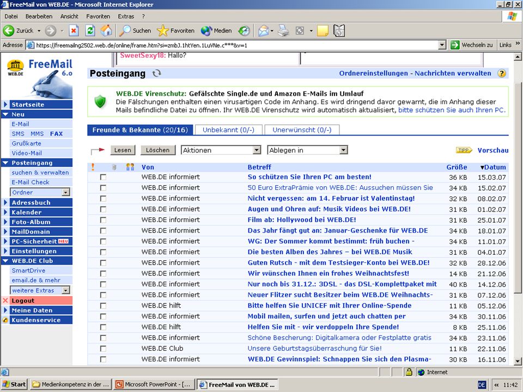
Task: Show hidden tray icons chevron
Action: (x=496, y=385)
